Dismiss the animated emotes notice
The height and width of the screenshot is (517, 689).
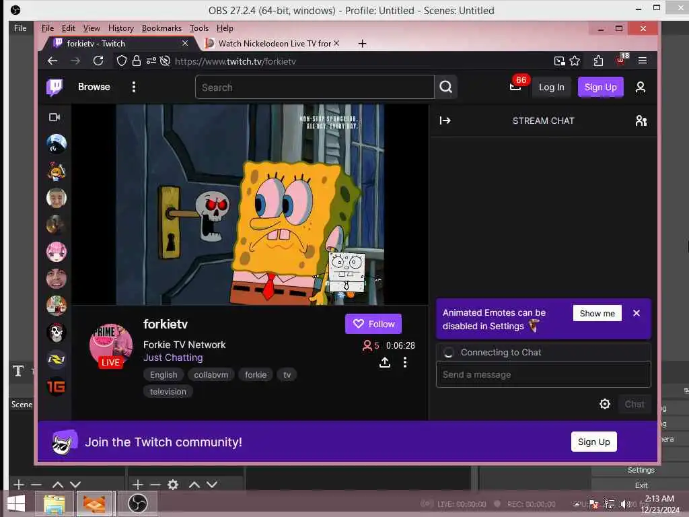(637, 313)
